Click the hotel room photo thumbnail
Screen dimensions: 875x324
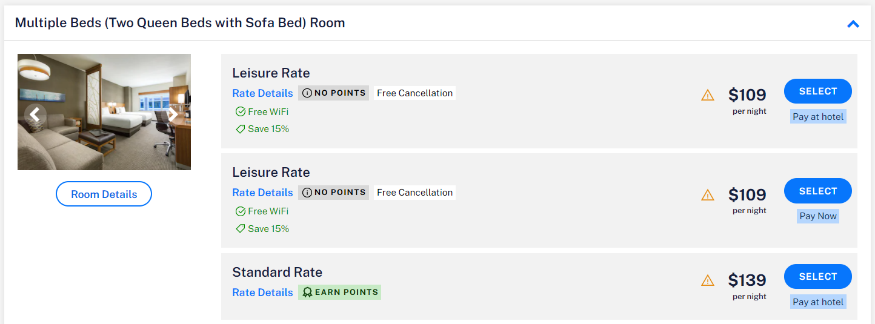(x=104, y=139)
